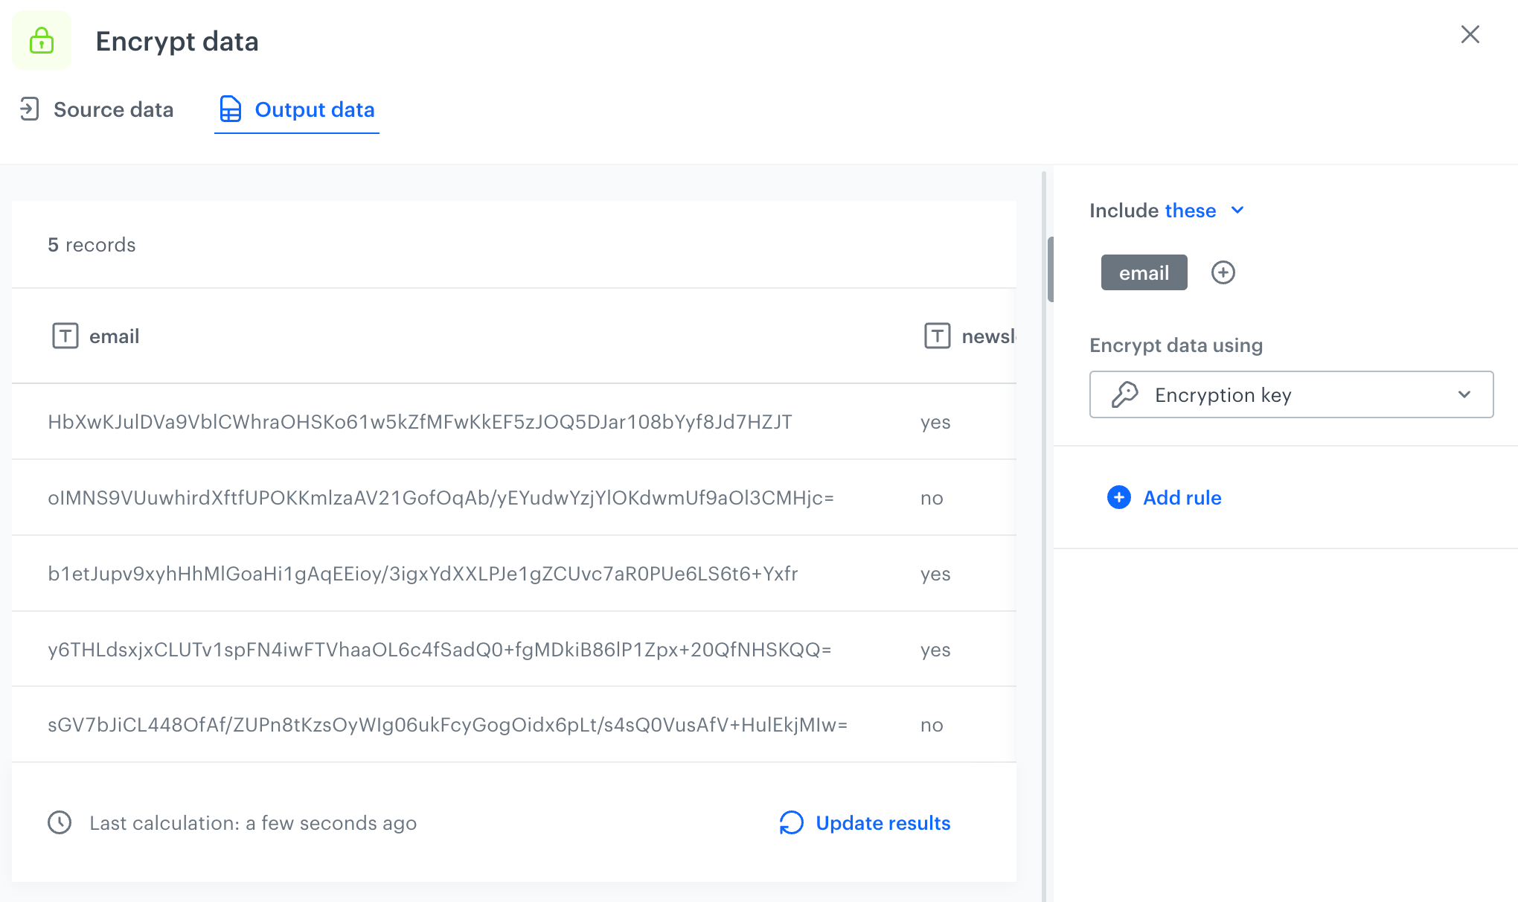The width and height of the screenshot is (1518, 902).
Task: Click the text-type icon on the newsletter column
Action: click(x=936, y=336)
